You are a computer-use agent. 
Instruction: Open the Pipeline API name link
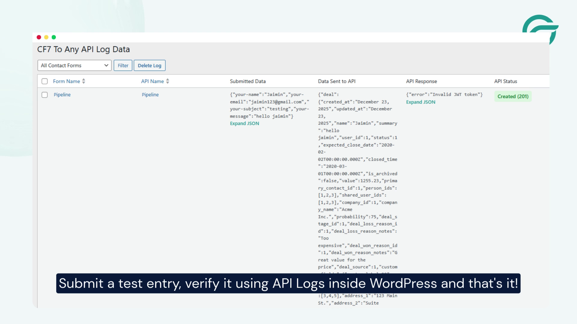(x=150, y=94)
